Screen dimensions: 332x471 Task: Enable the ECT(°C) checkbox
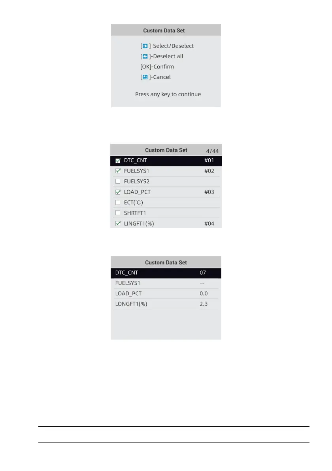pos(118,203)
